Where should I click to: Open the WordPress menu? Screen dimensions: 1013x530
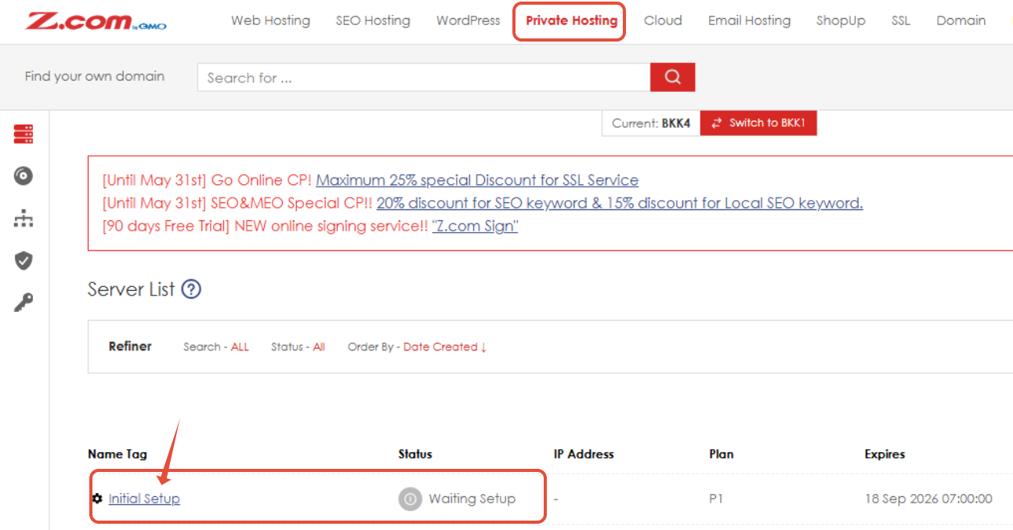coord(469,21)
